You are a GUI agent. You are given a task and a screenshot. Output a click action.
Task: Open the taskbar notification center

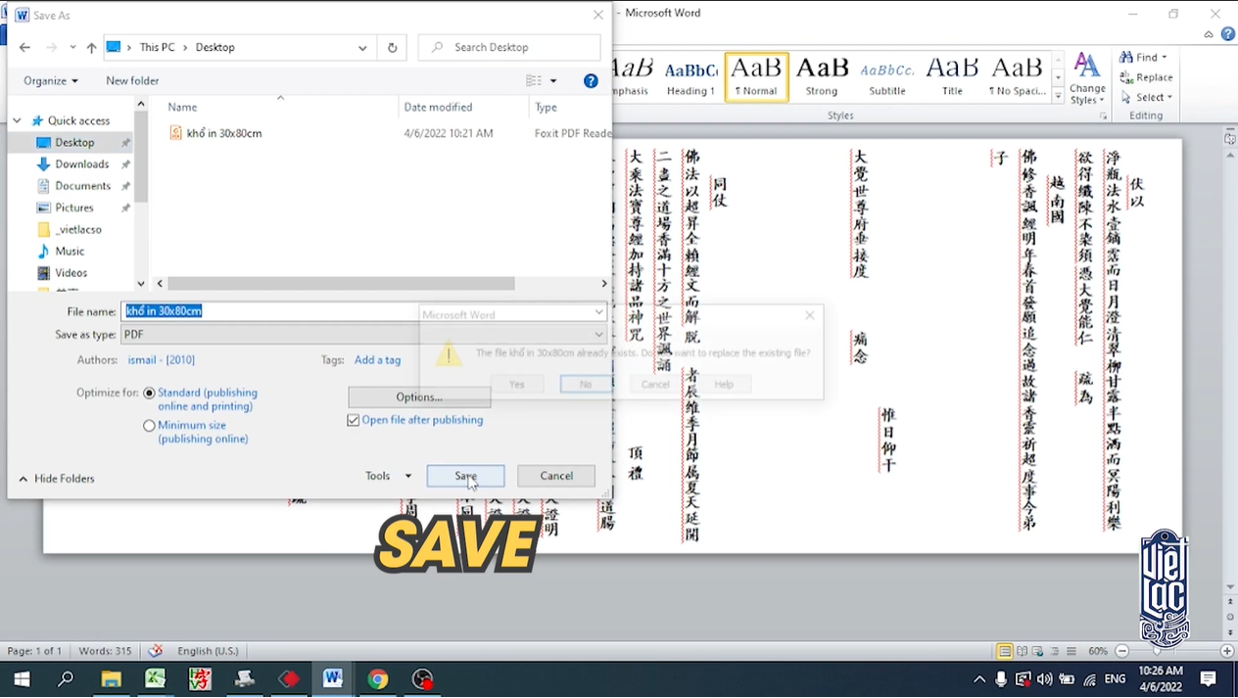pos(1209,678)
